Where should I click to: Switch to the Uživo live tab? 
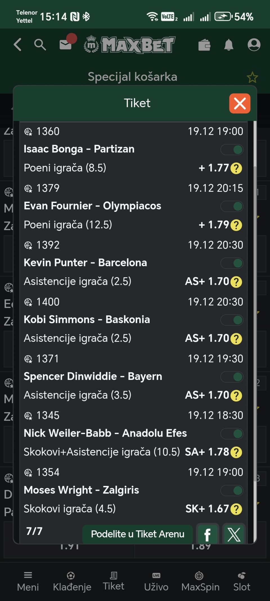pyautogui.click(x=156, y=581)
